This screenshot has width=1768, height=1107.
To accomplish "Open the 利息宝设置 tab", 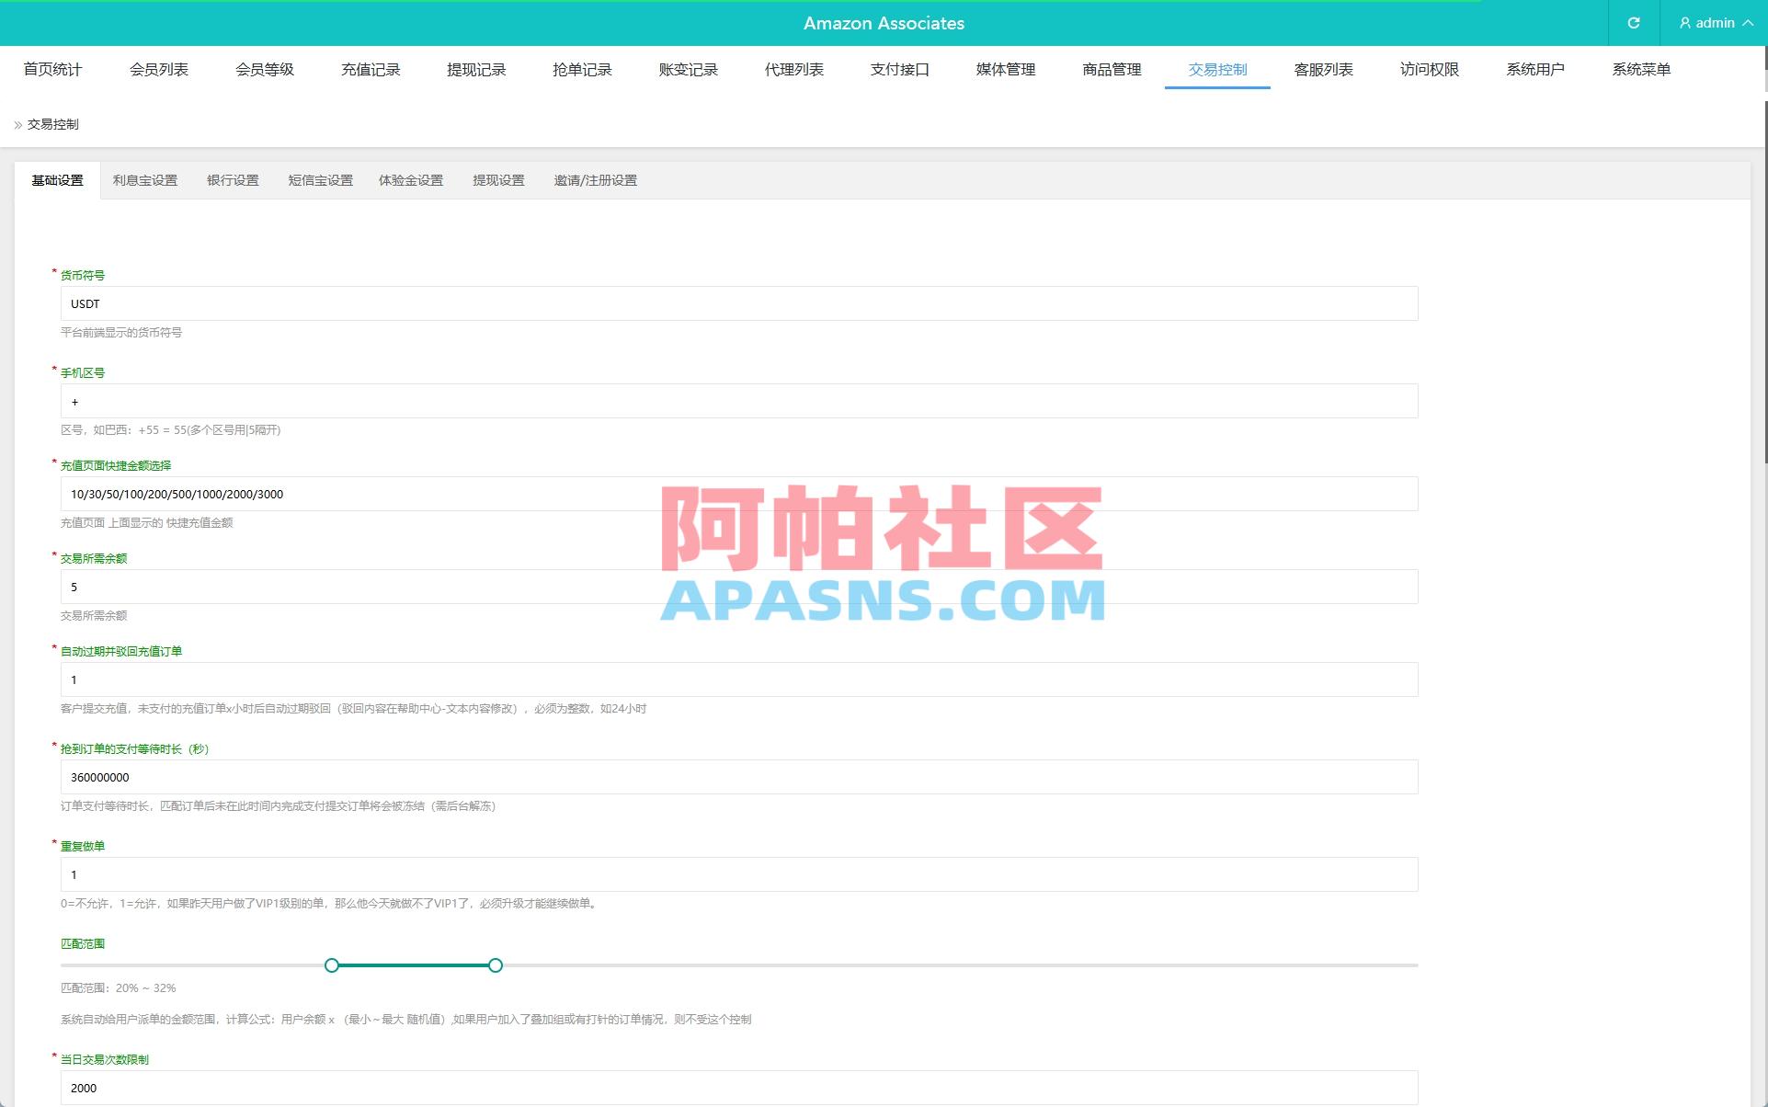I will [x=144, y=180].
